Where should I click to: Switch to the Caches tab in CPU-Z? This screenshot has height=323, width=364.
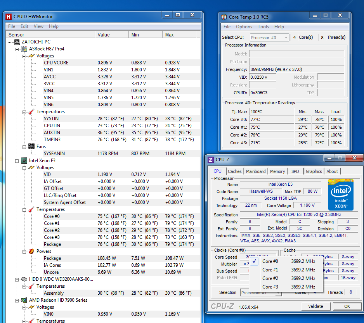[x=235, y=171]
